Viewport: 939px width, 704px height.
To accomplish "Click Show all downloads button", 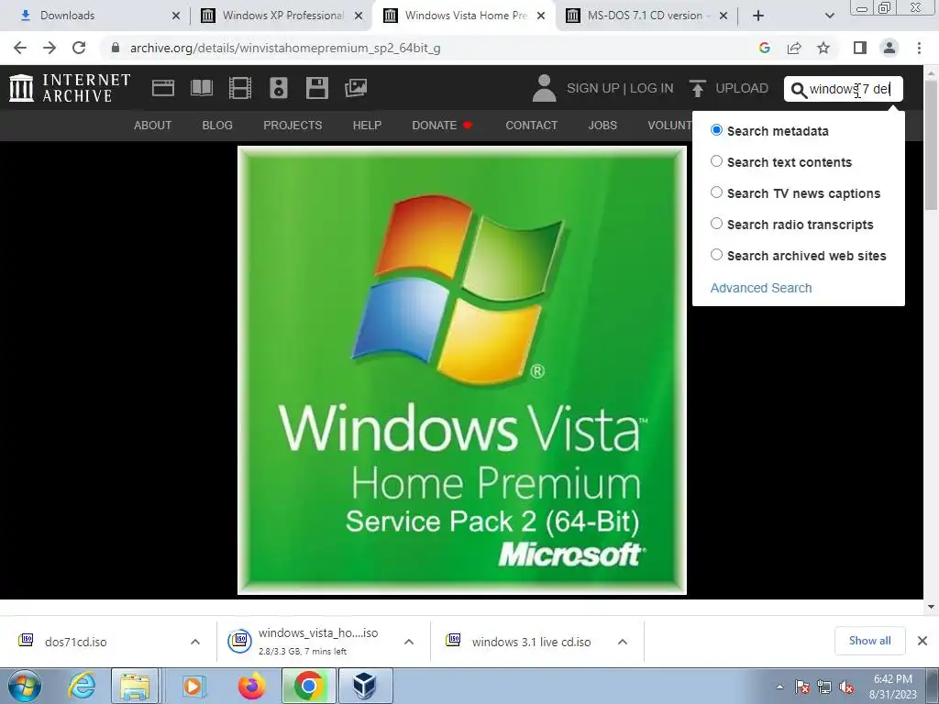I will click(x=869, y=641).
